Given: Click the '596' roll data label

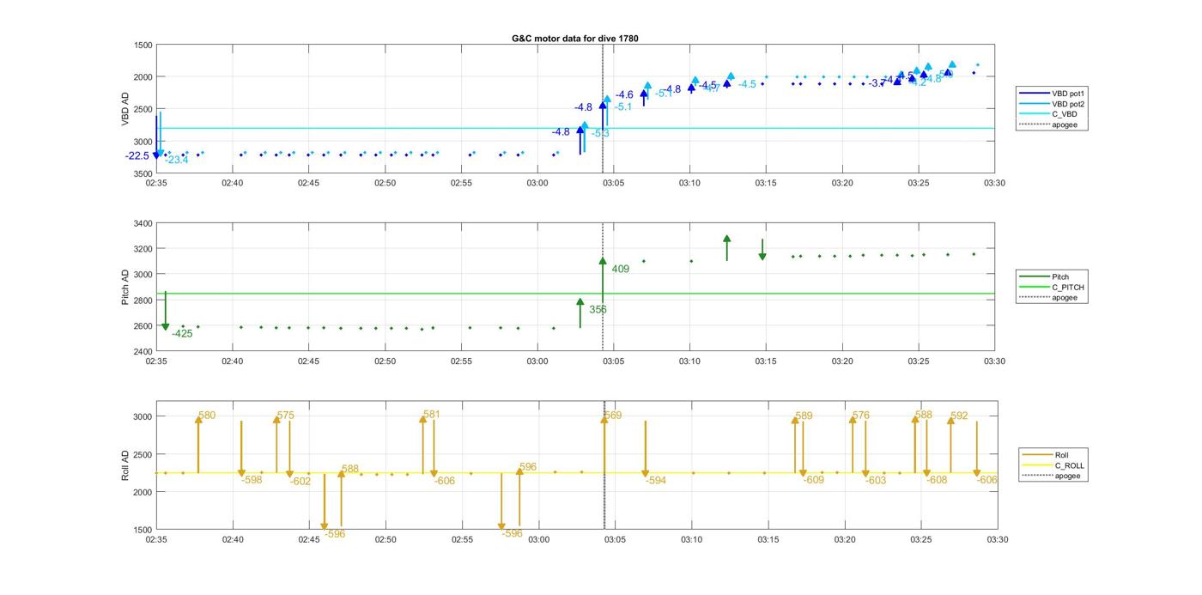Looking at the screenshot, I should click(x=528, y=467).
